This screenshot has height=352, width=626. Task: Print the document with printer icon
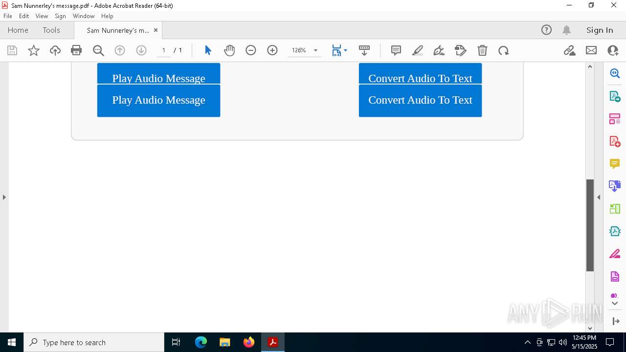(76, 50)
